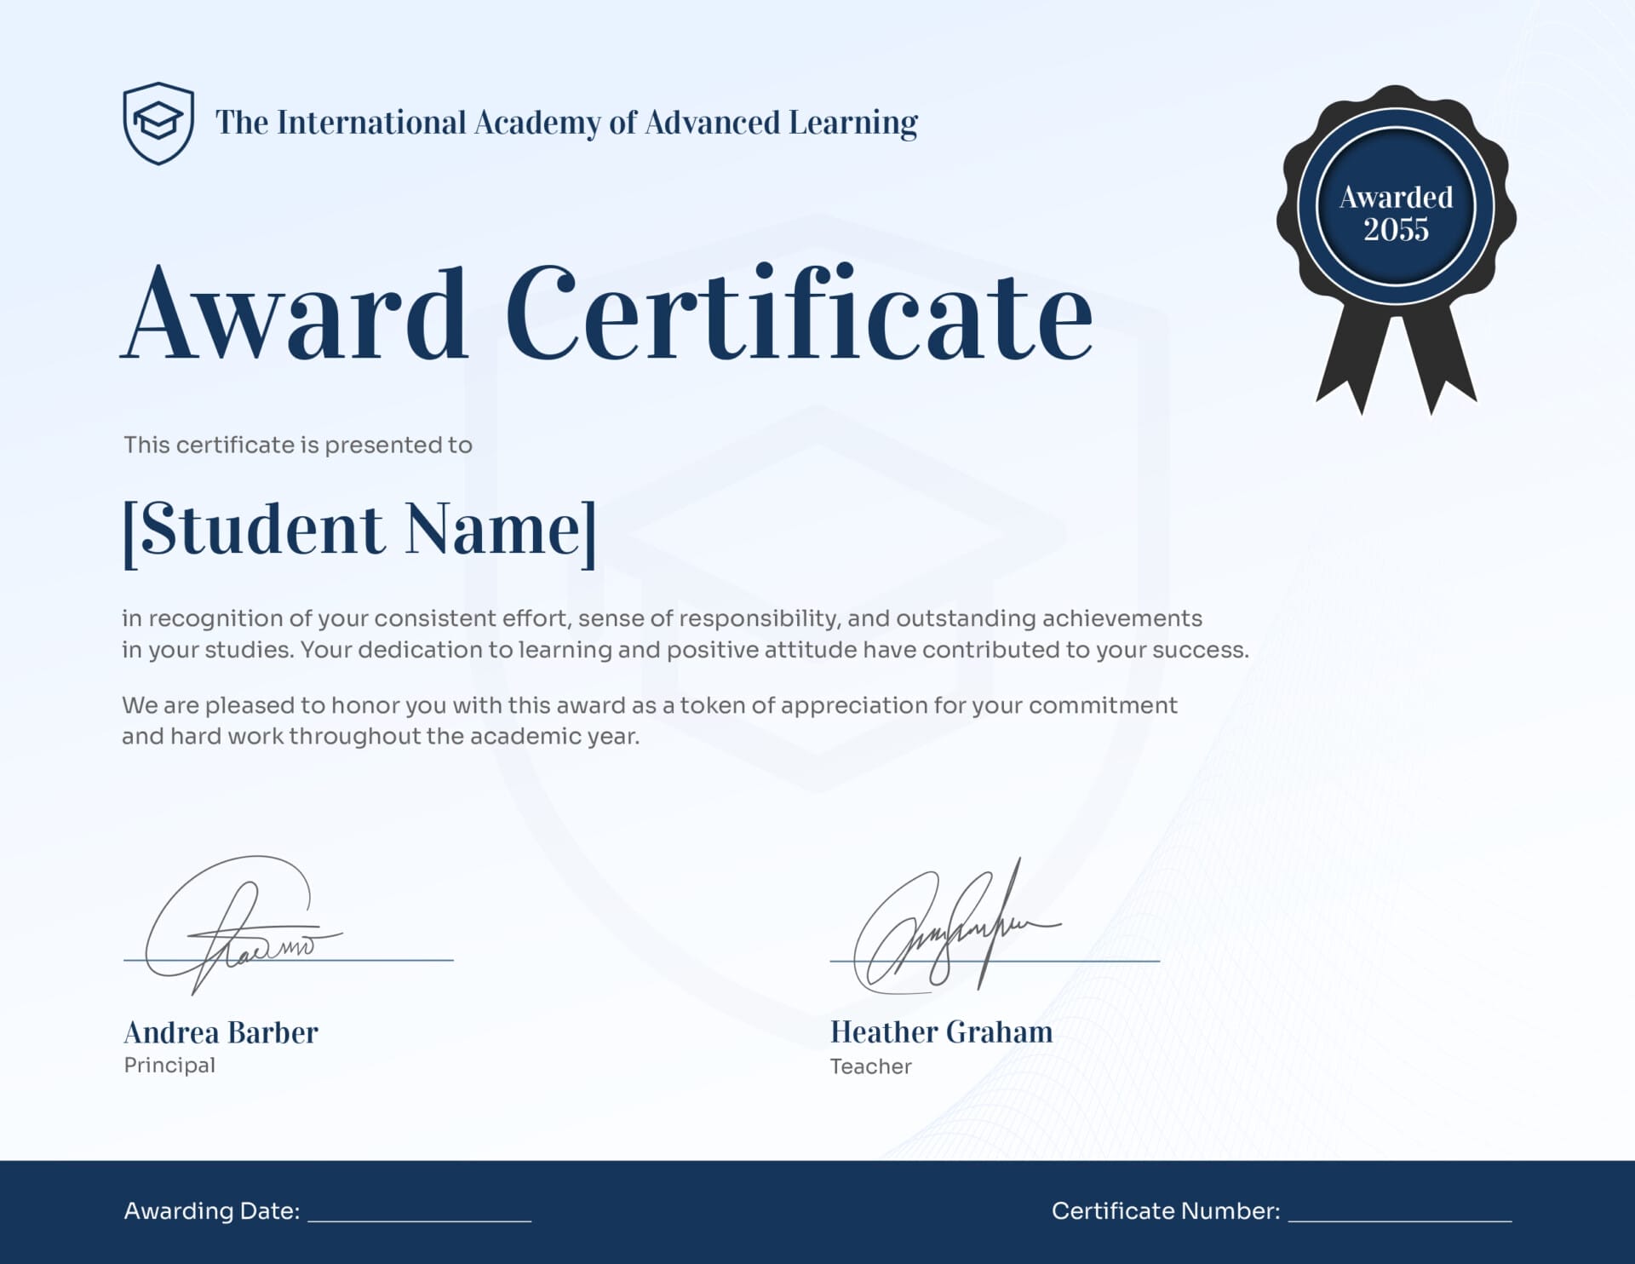
Task: Select the Award Certificate title text
Action: [606, 313]
